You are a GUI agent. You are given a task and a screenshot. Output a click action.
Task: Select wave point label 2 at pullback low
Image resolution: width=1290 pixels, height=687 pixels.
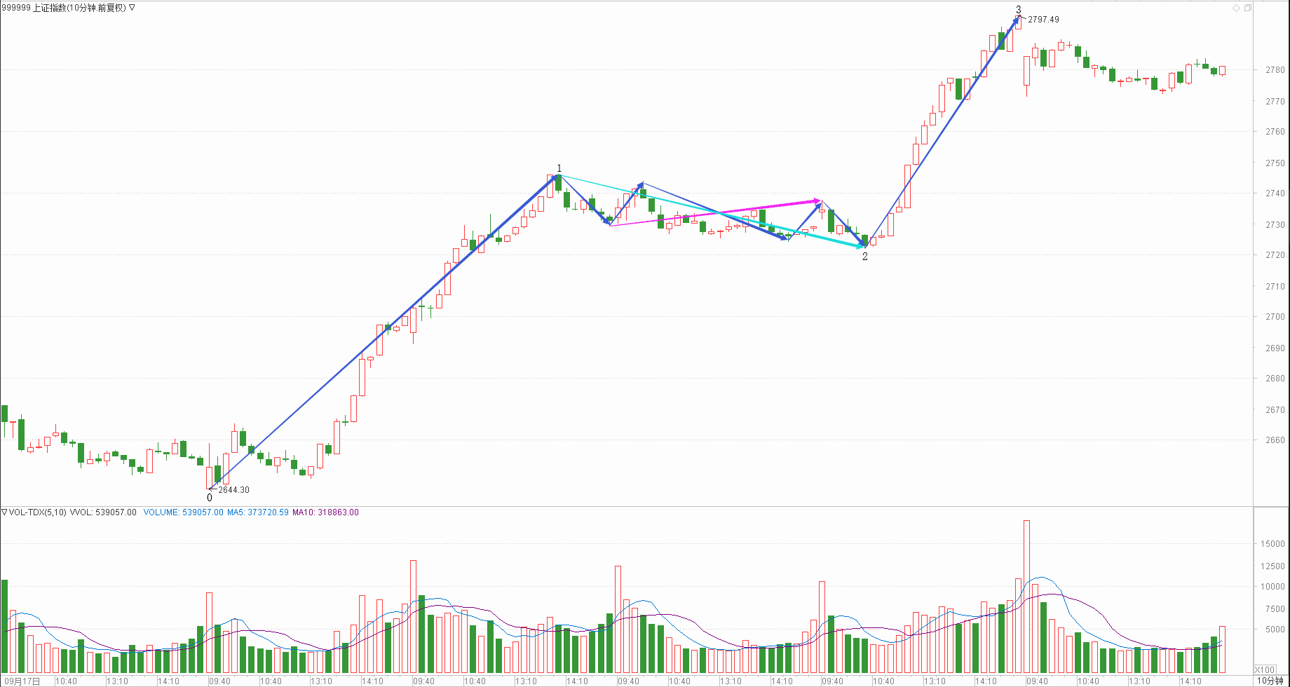(x=864, y=257)
